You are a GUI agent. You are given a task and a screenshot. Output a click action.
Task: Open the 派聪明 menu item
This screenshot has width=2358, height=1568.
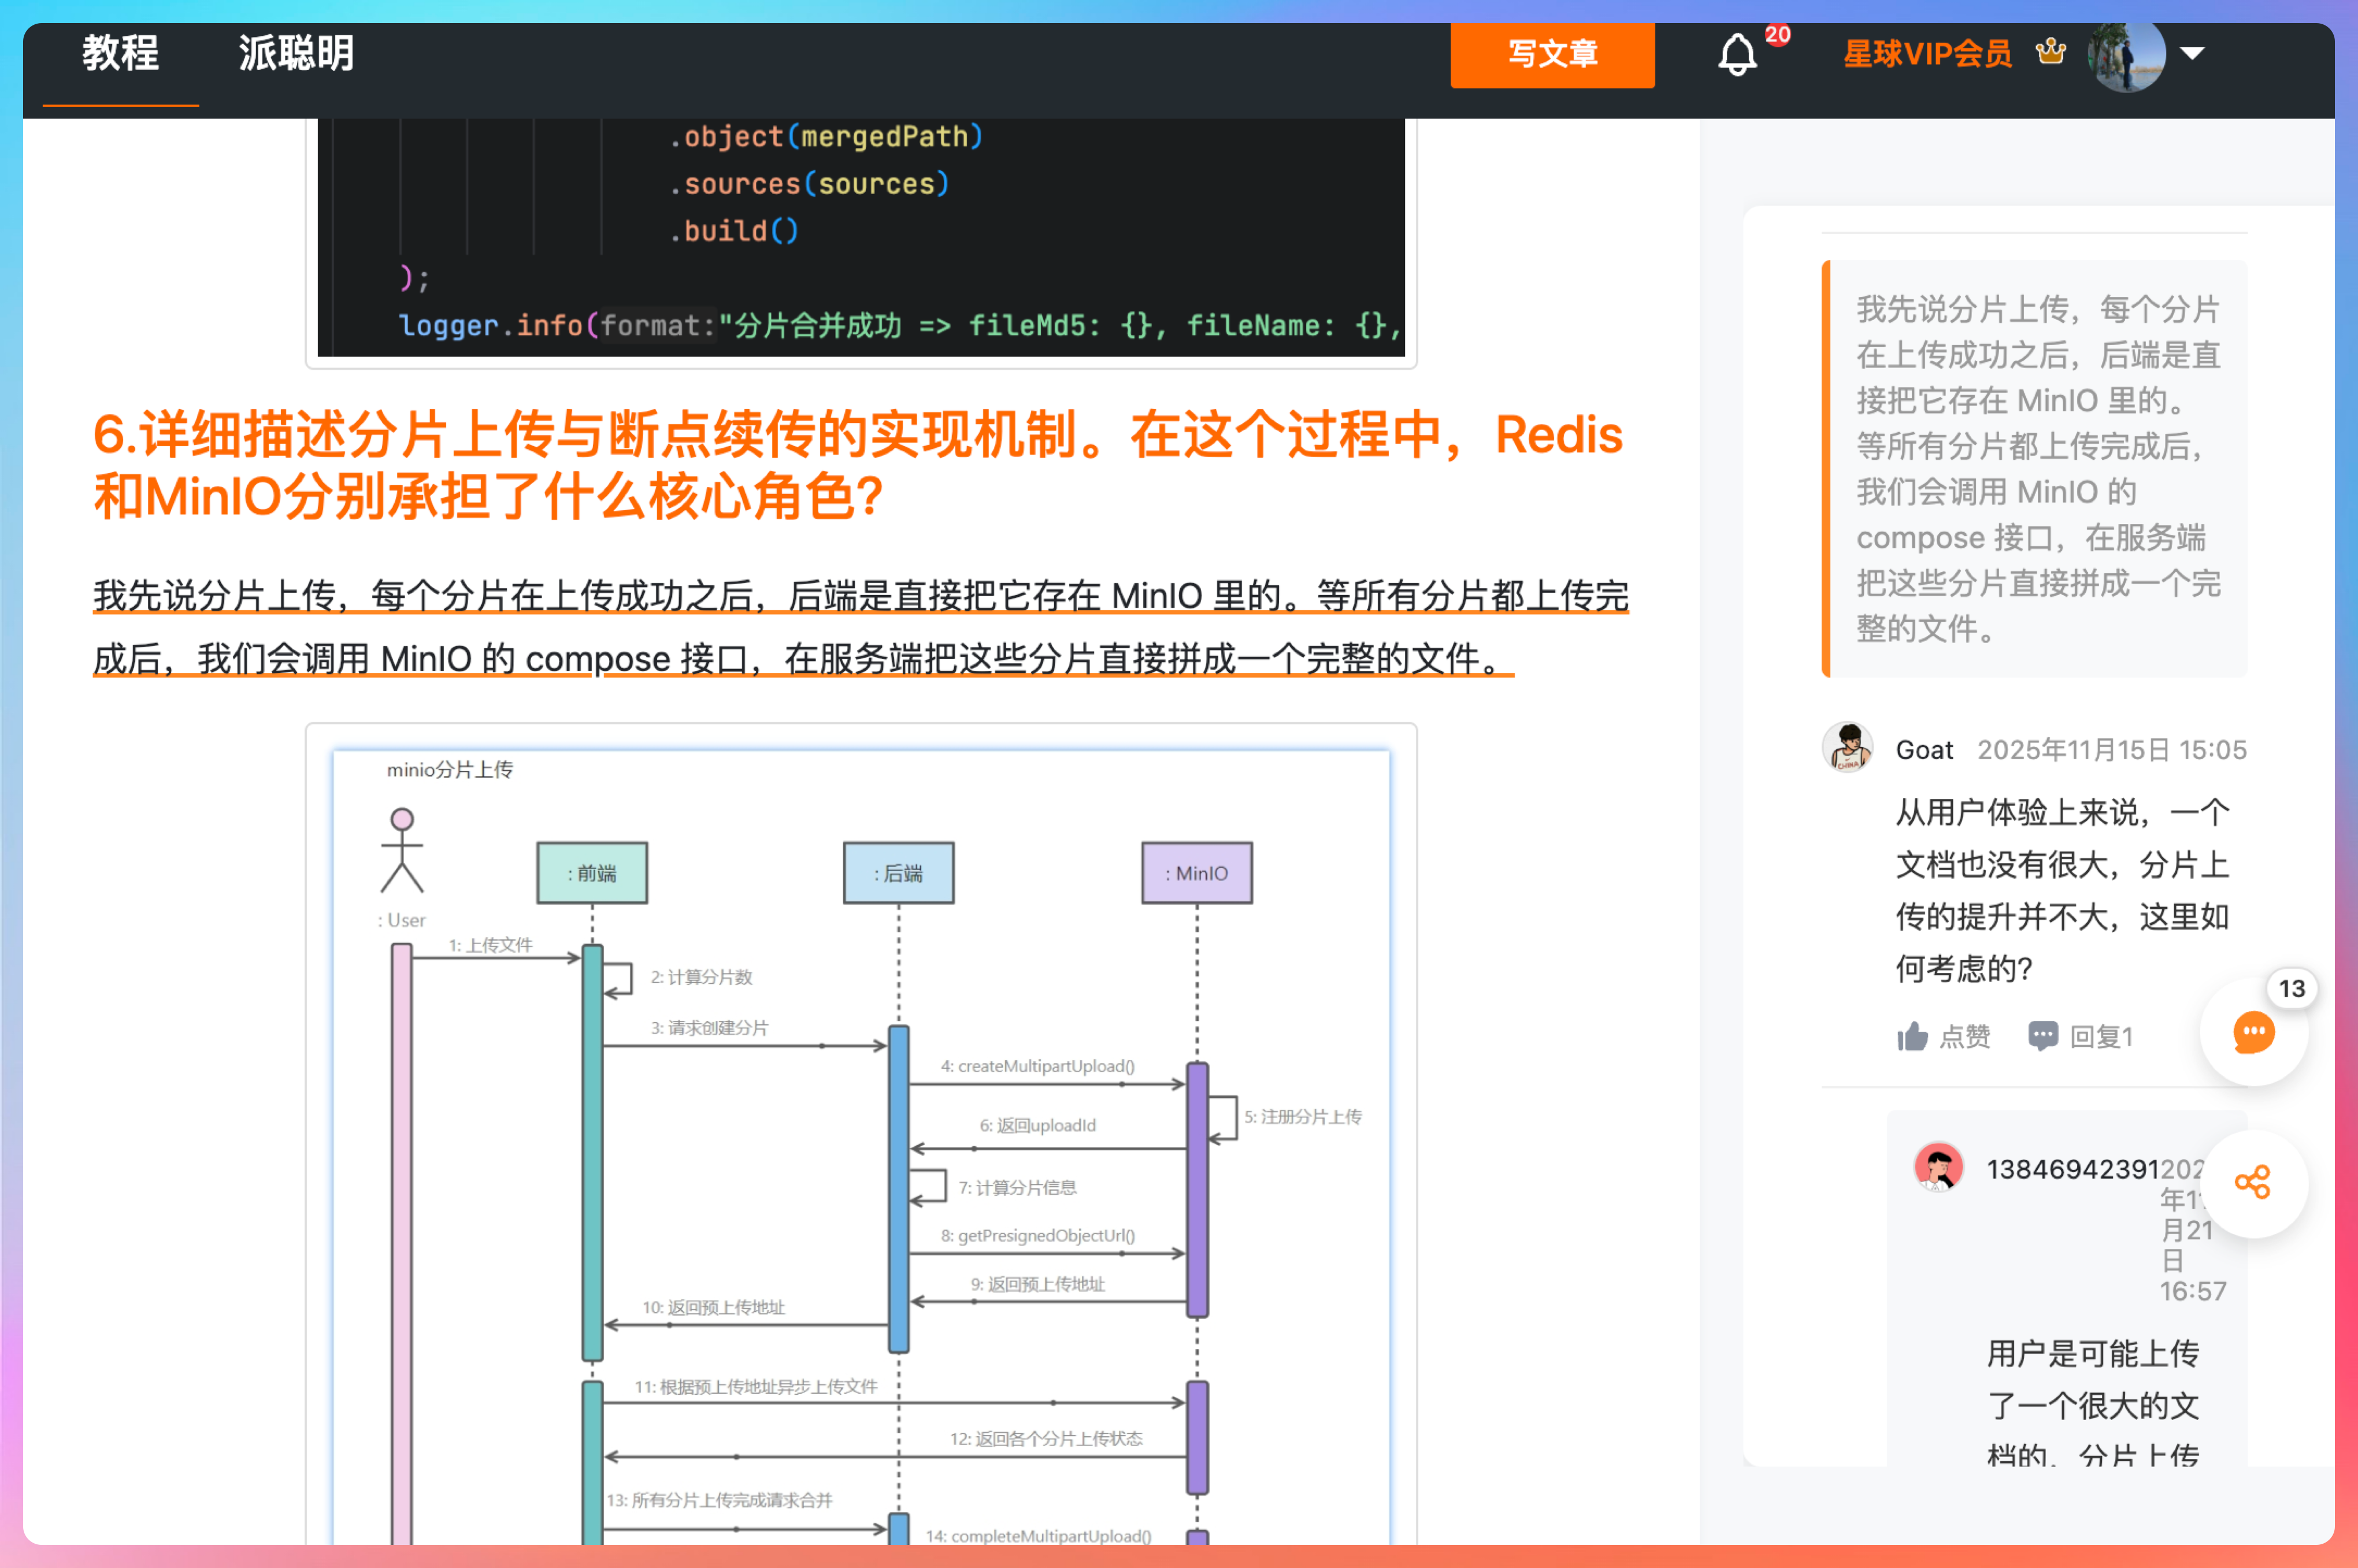pos(295,54)
